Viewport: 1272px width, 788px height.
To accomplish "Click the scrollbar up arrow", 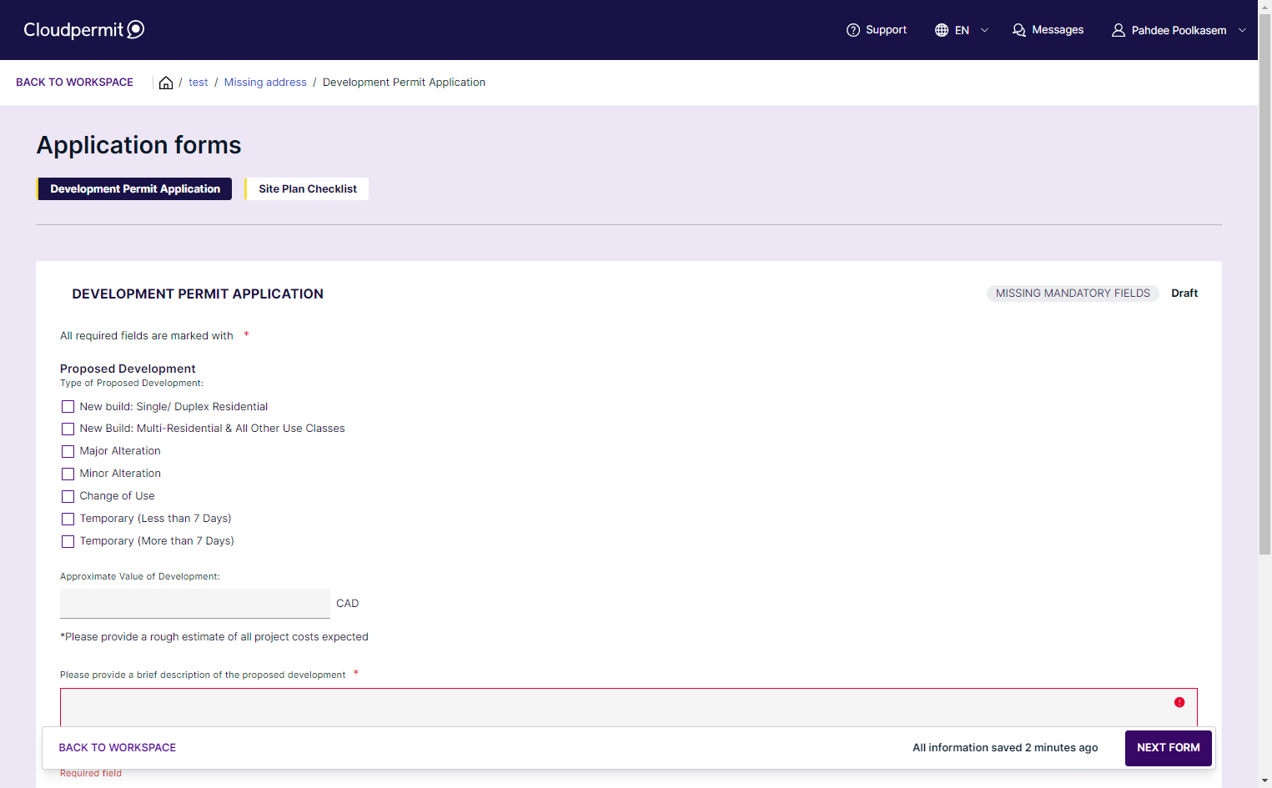I will [x=1264, y=7].
